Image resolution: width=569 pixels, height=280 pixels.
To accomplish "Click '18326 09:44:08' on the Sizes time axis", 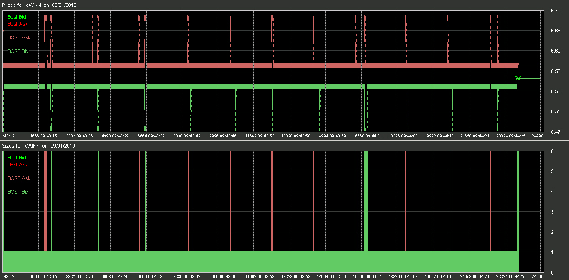I will pyautogui.click(x=403, y=277).
